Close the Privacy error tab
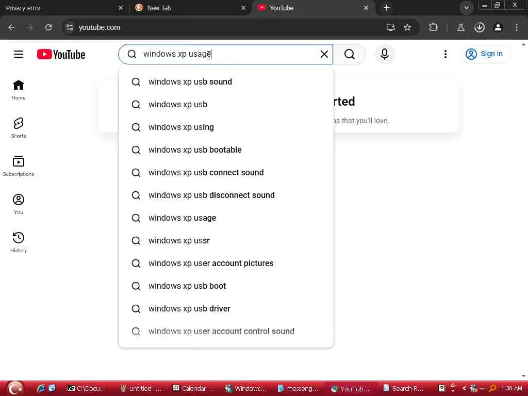 [121, 8]
